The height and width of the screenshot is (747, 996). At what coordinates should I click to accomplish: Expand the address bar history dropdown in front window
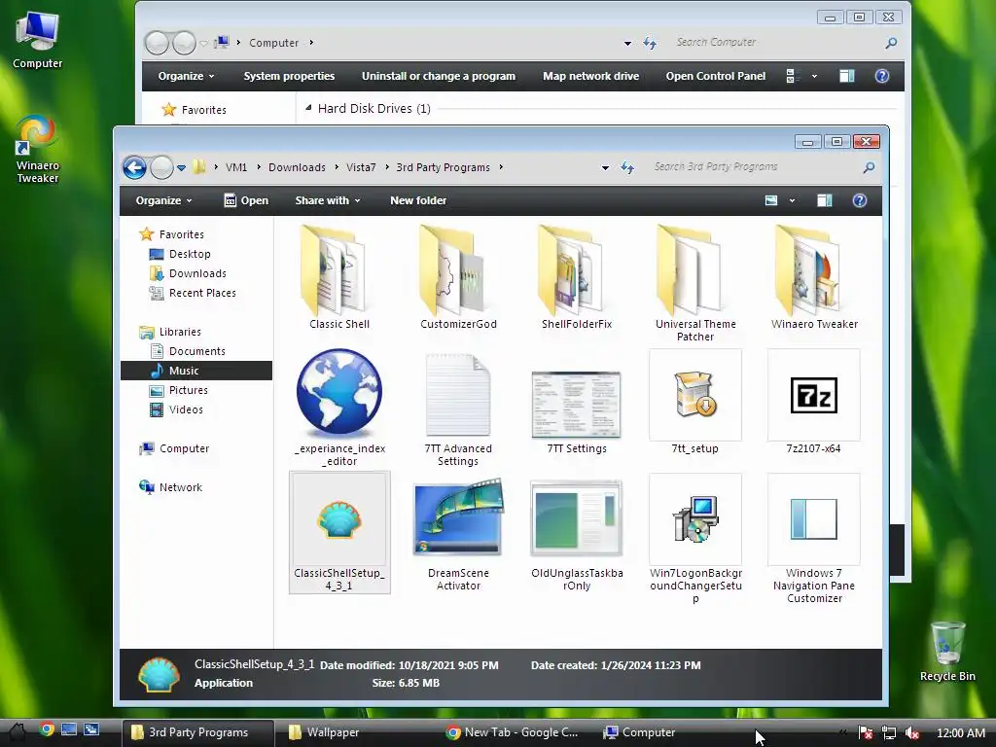coord(605,168)
